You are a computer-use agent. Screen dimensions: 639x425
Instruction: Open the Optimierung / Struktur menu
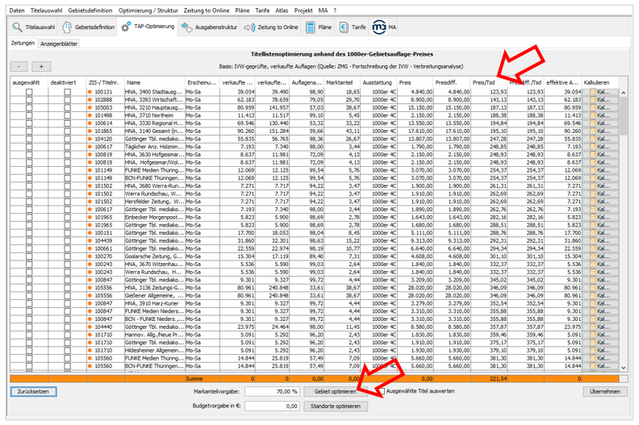(149, 9)
